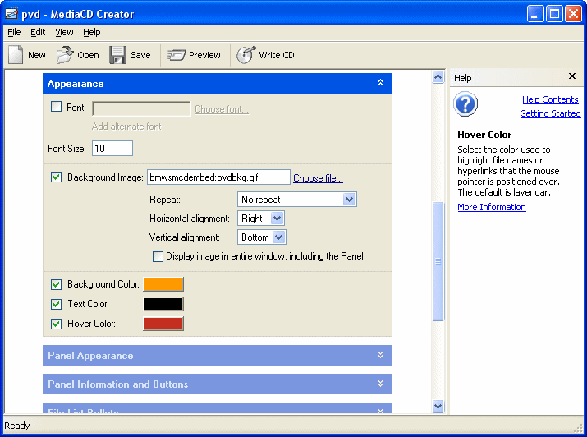This screenshot has height=437, width=587.
Task: Click the scrollbar down arrow
Action: pyautogui.click(x=438, y=406)
